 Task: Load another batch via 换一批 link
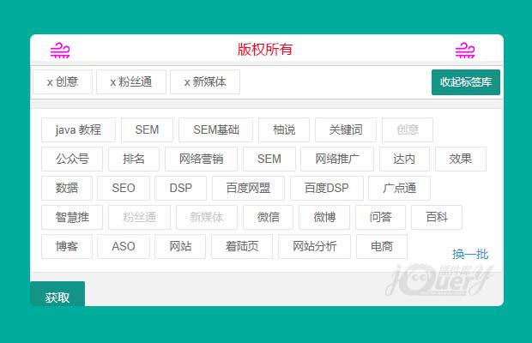470,254
